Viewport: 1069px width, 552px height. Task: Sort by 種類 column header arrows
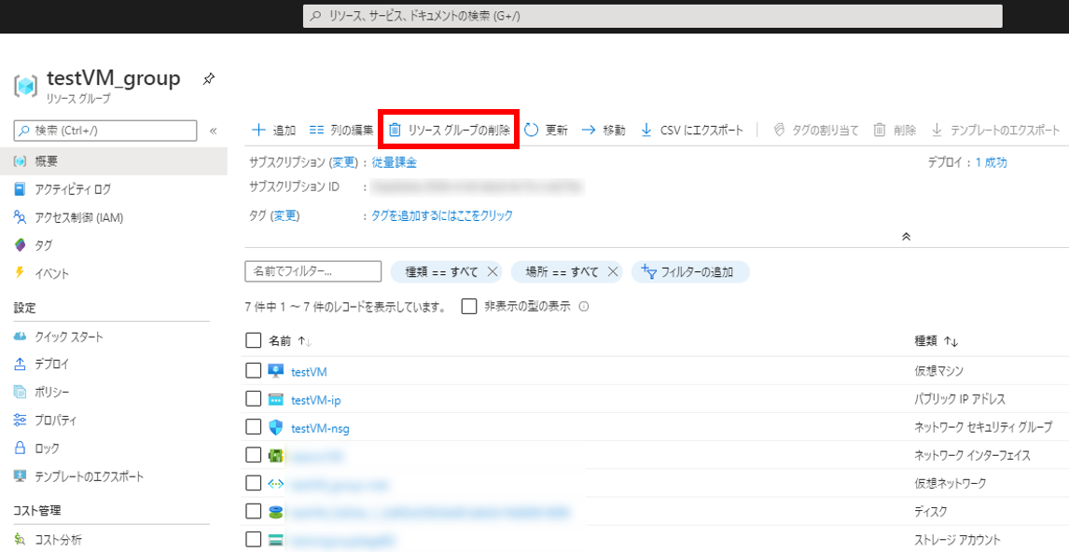point(951,342)
